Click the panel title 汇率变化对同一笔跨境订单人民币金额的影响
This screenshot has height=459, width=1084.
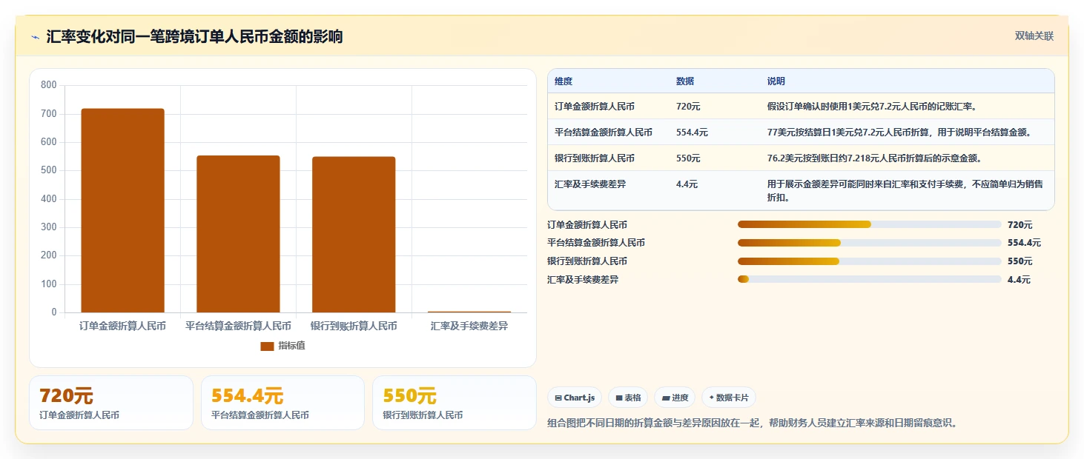click(194, 36)
